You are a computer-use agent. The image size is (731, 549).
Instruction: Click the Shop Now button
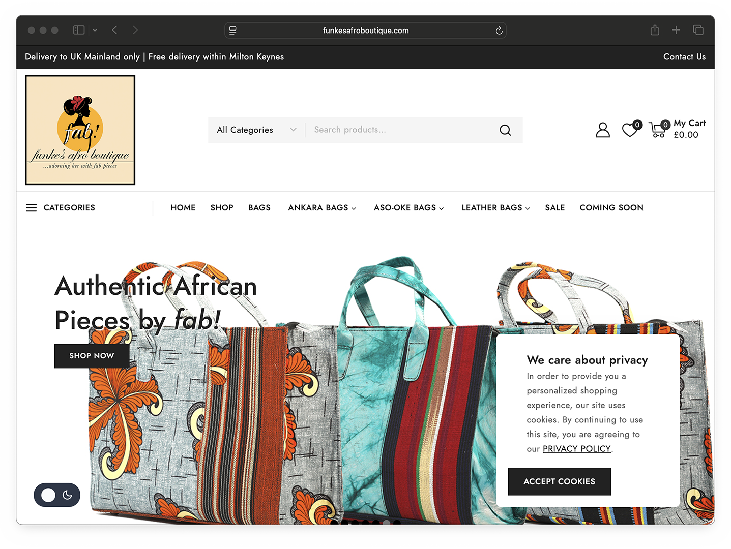[92, 356]
